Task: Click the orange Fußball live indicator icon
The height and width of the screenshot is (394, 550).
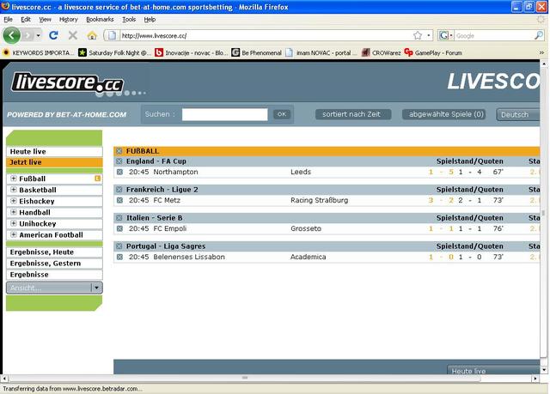Action: click(x=97, y=179)
